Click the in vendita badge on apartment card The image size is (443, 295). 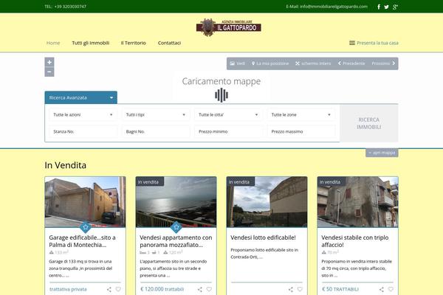tap(149, 182)
